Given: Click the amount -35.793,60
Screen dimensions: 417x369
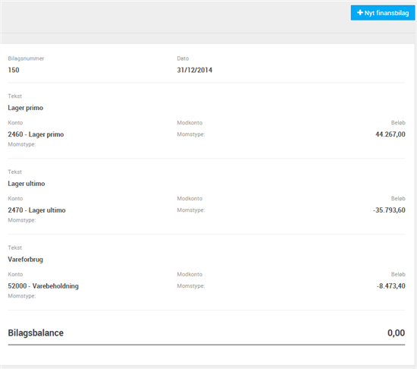Looking at the screenshot, I should coord(389,210).
